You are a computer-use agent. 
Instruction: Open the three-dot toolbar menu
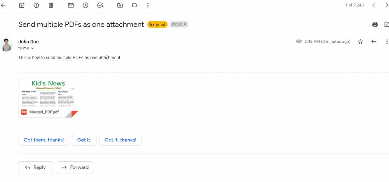coord(148,5)
